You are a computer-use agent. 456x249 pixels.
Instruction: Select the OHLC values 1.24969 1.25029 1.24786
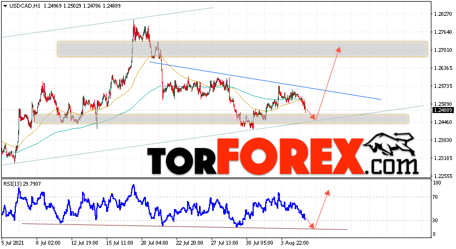pyautogui.click(x=71, y=6)
